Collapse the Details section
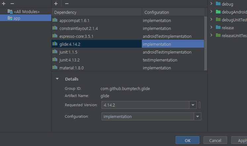Image resolution: width=247 pixels, height=146 pixels. pyautogui.click(x=57, y=79)
